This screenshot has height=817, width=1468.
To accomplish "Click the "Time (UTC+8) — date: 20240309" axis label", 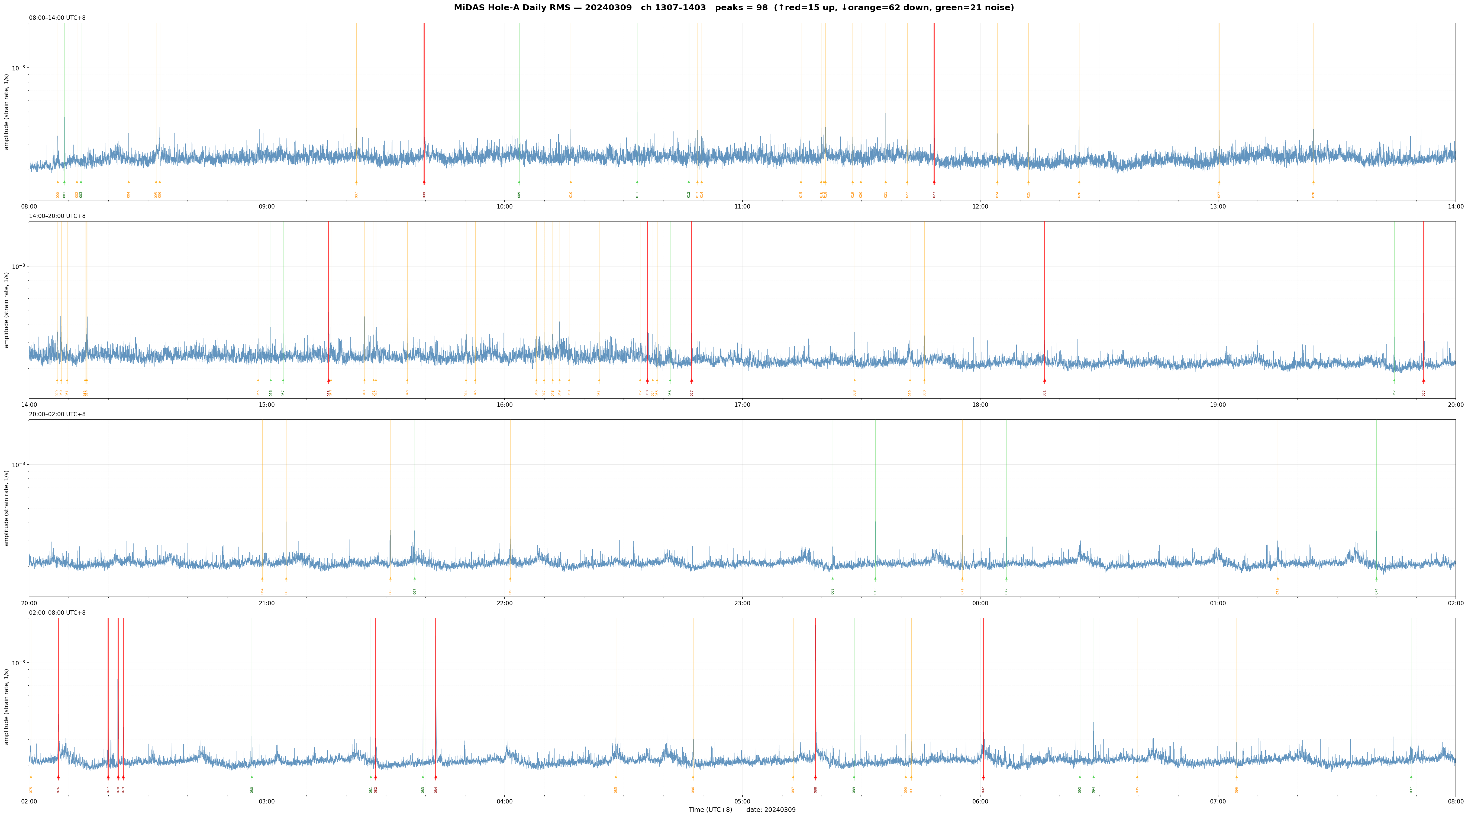I will 742,810.
